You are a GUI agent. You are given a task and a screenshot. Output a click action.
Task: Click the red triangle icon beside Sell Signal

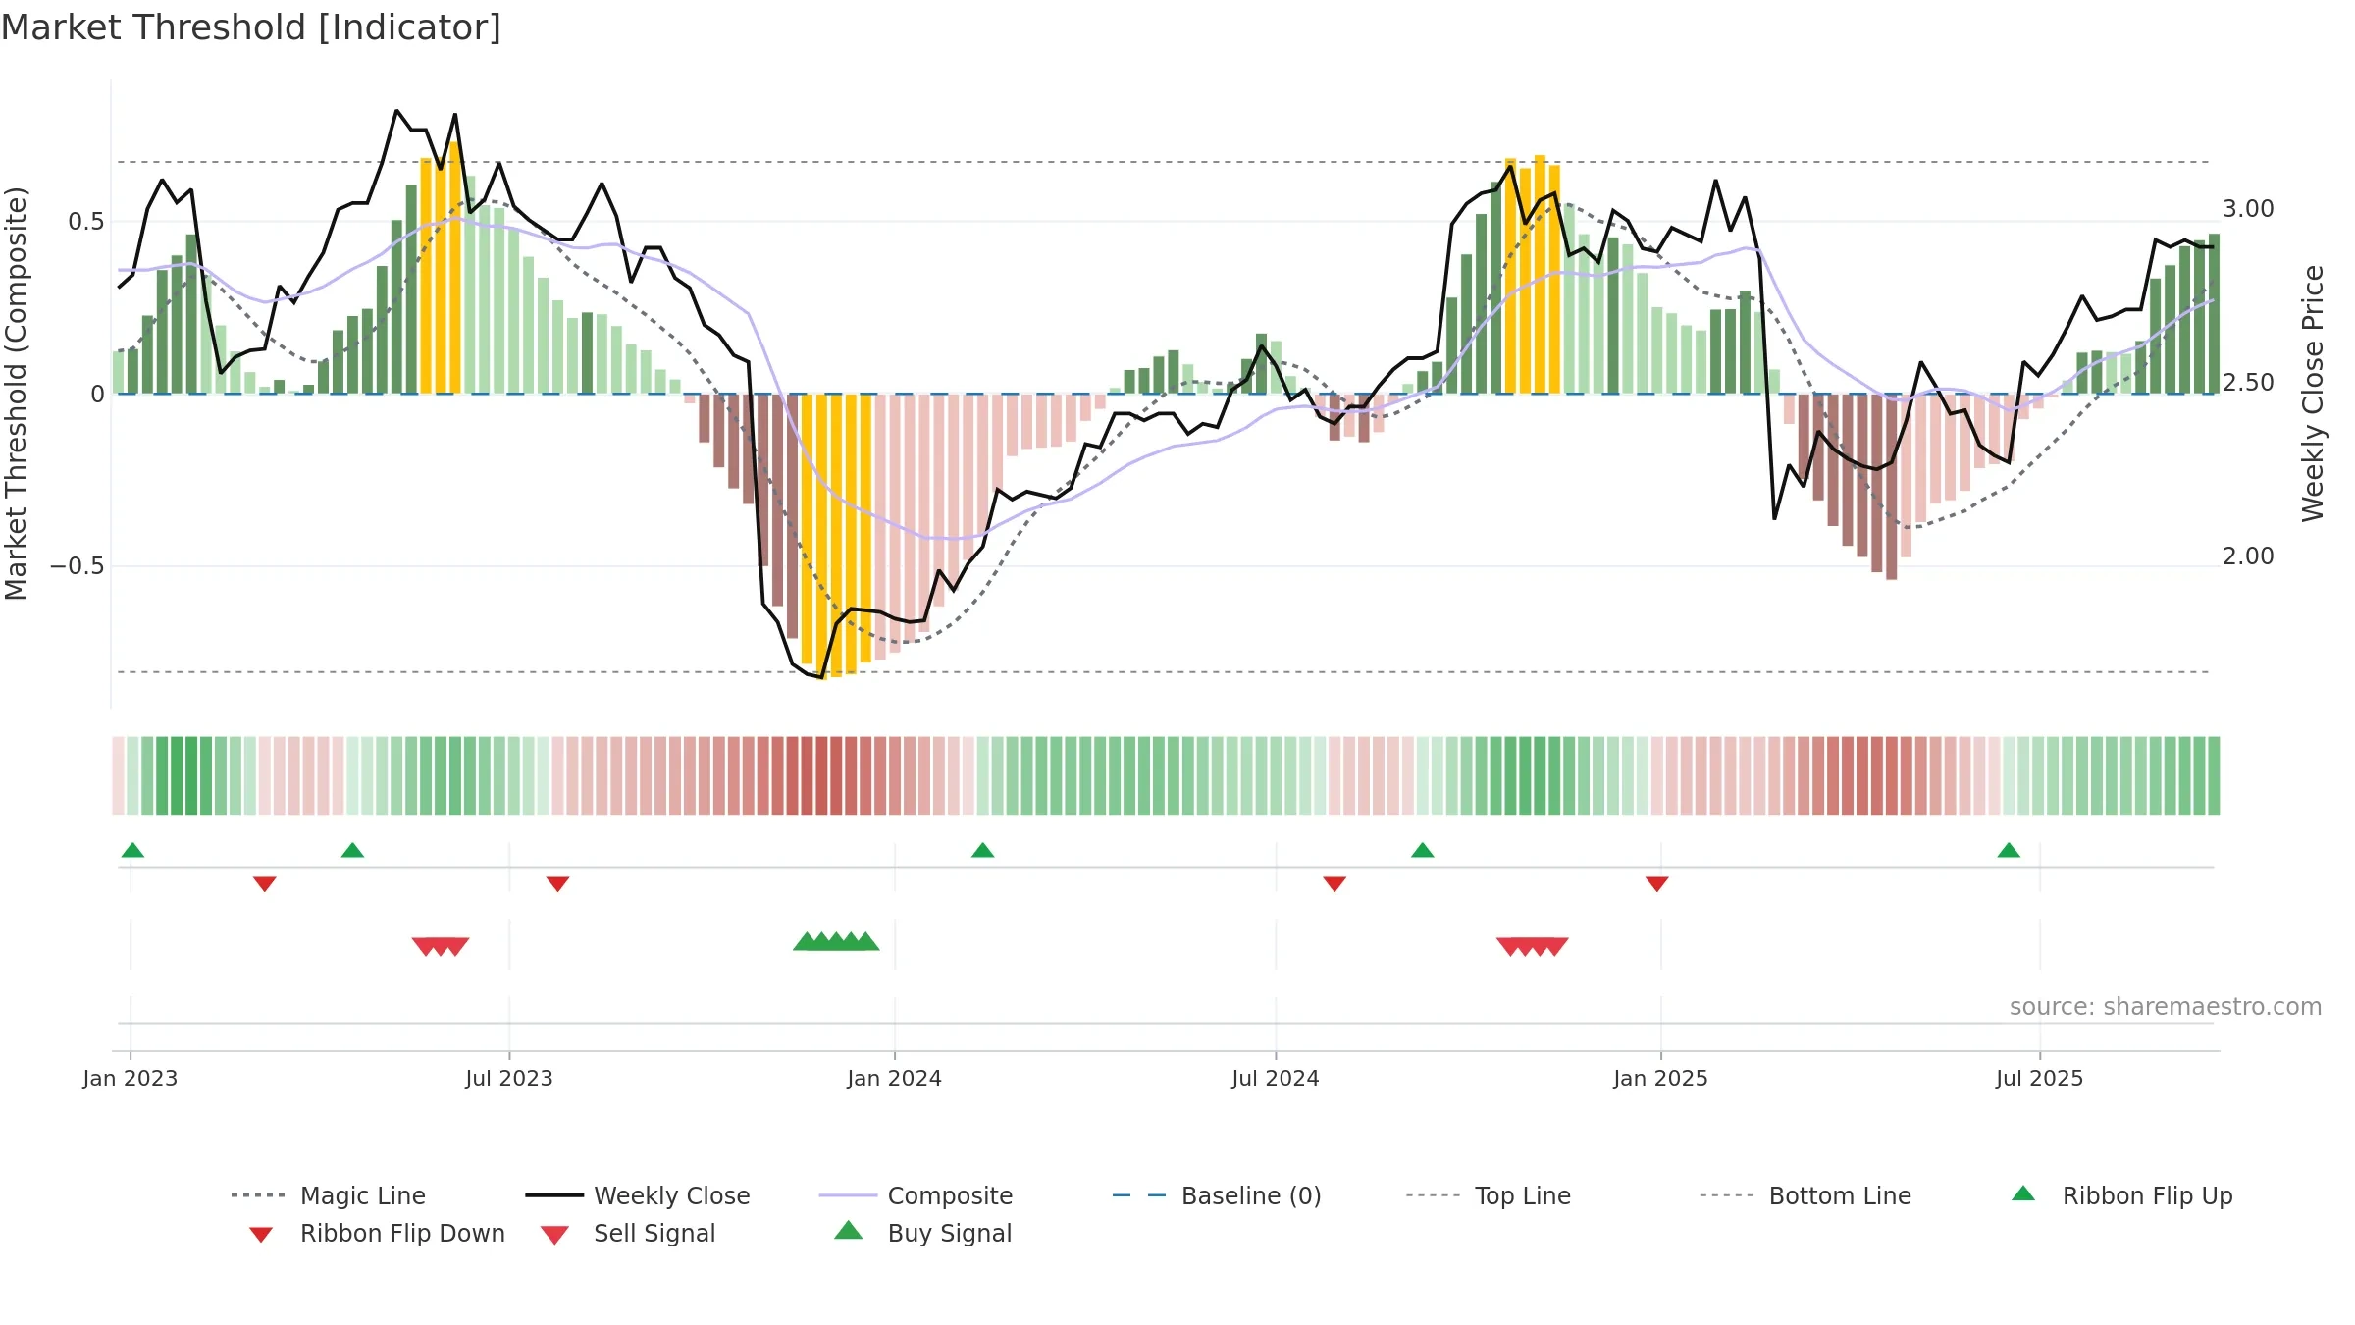(554, 1235)
